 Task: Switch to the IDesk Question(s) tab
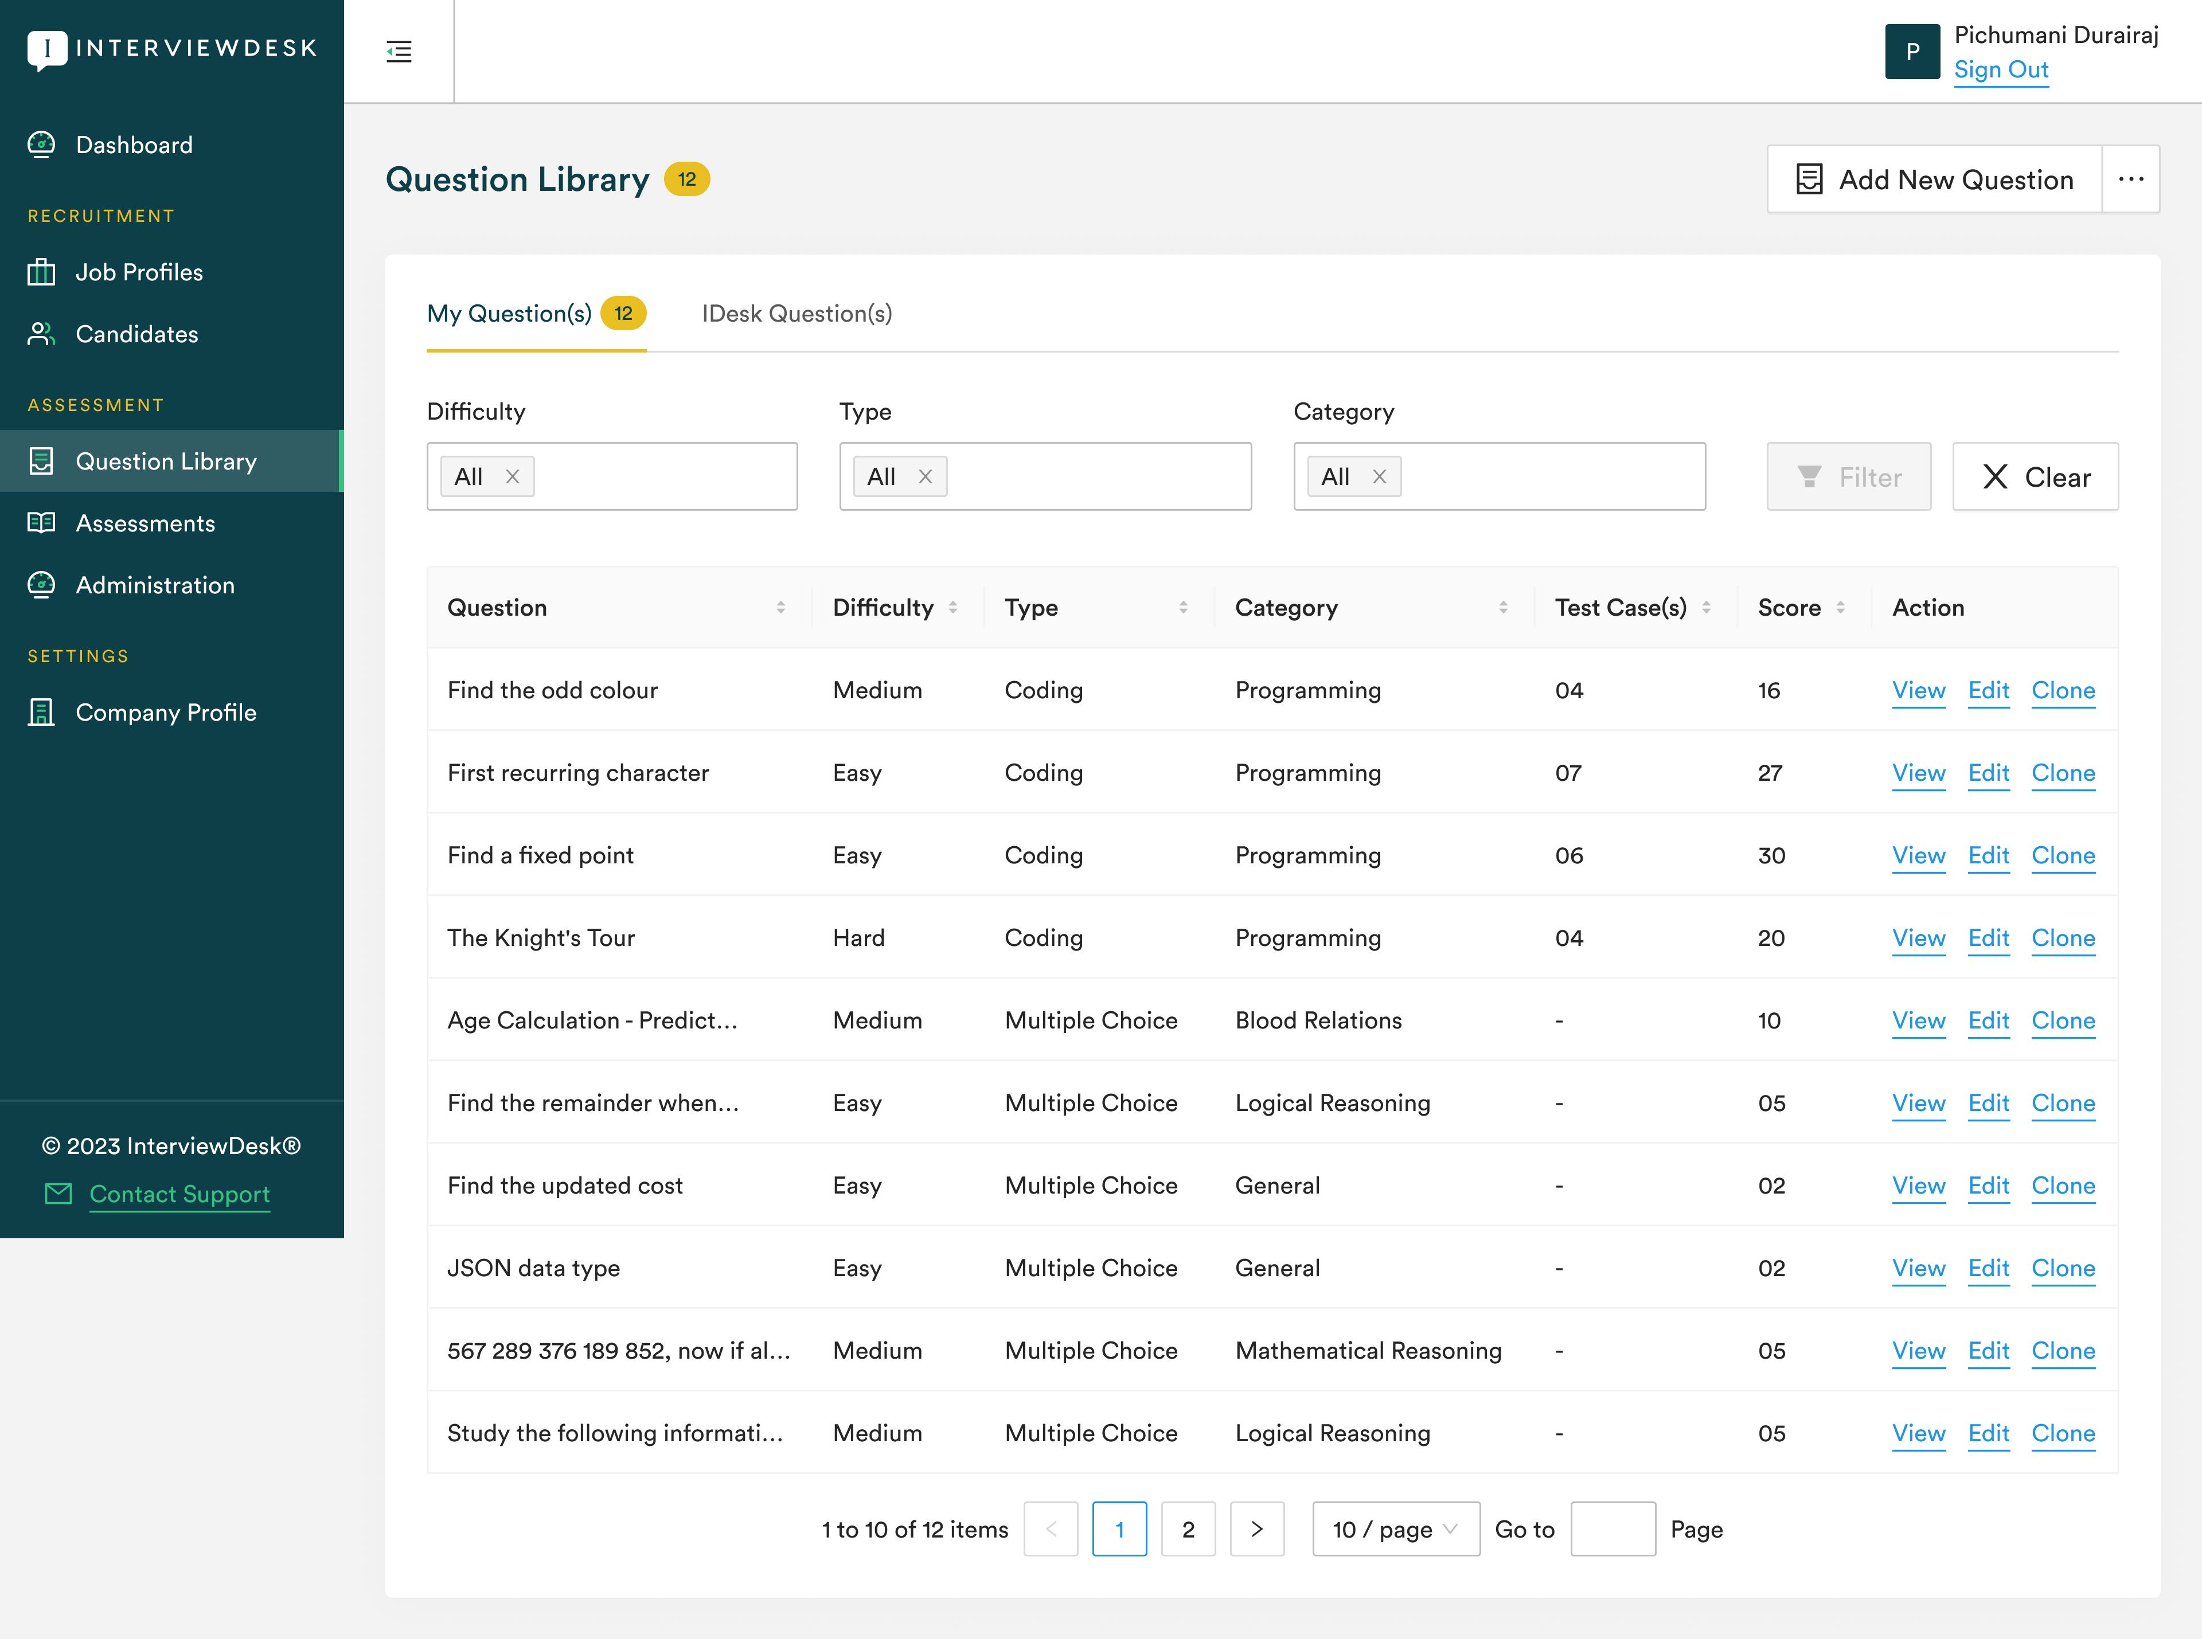797,314
